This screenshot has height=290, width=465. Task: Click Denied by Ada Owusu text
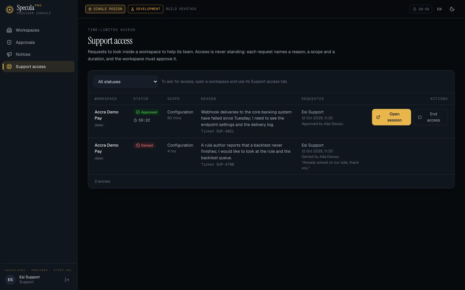[320, 157]
